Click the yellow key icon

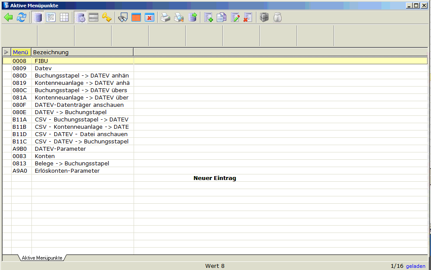tap(106, 18)
